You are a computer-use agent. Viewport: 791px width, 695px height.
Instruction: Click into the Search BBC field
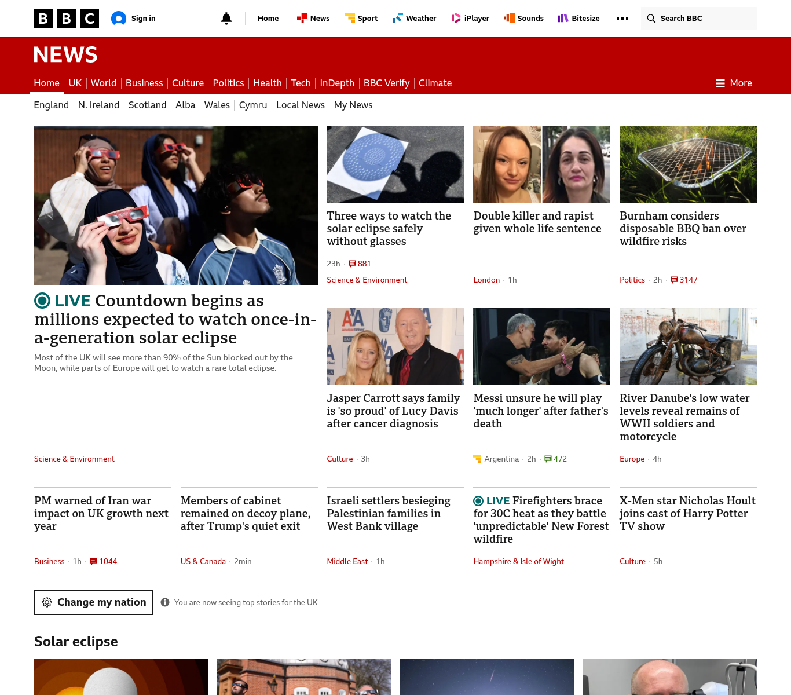tap(699, 19)
